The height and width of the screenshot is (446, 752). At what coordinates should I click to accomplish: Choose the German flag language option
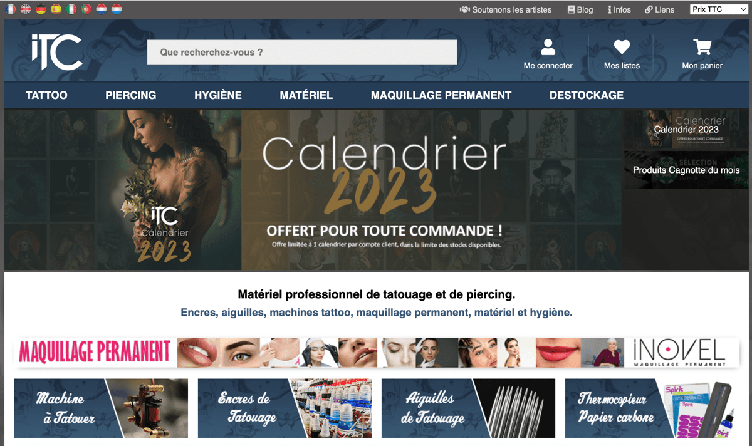pos(41,9)
